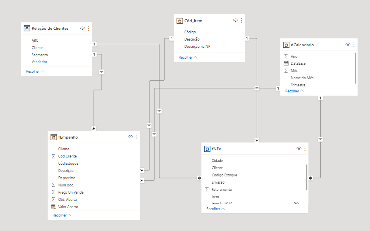The image size is (370, 231).
Task: Click the sigma icon next to Ano
Action: [x=286, y=56]
